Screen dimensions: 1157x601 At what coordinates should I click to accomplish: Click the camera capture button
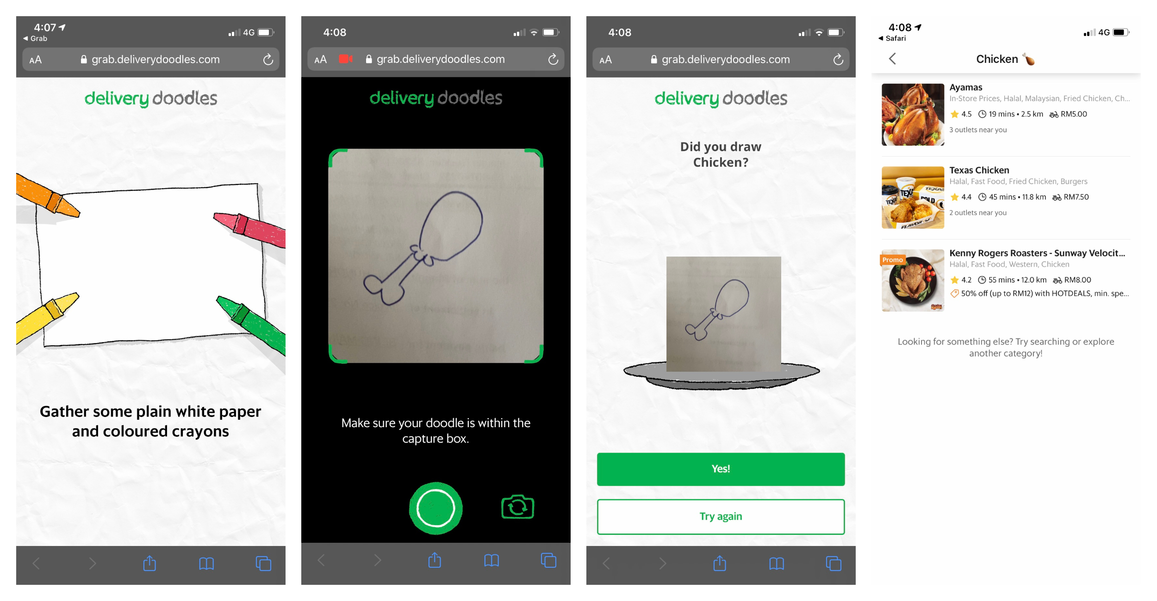(x=435, y=505)
